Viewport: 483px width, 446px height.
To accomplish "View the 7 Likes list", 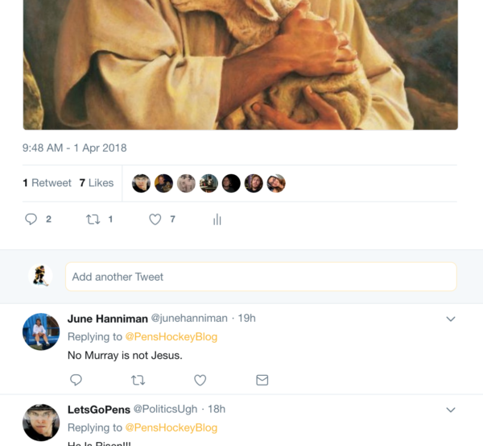I will coord(97,183).
